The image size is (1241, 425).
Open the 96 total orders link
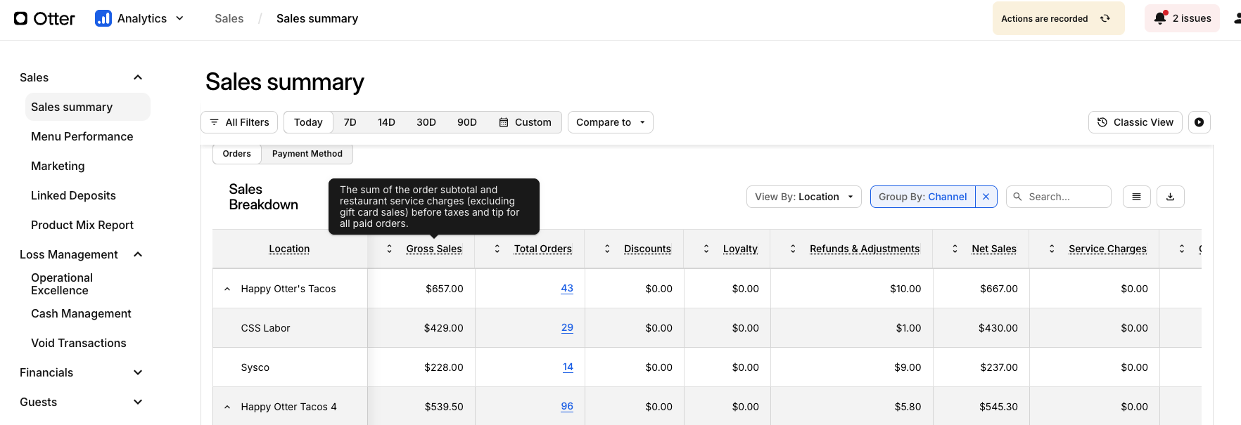pos(567,406)
